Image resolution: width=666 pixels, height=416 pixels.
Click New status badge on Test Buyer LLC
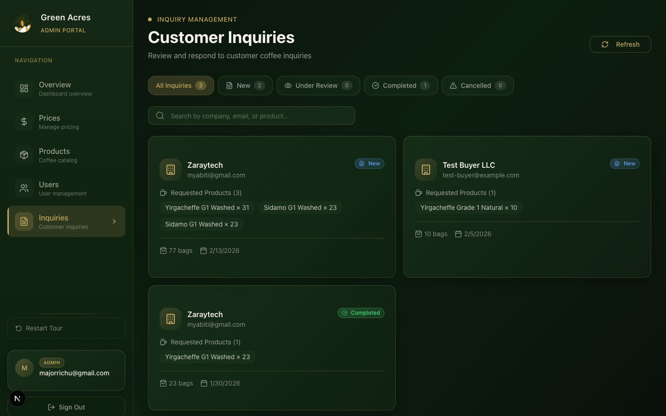pos(625,164)
